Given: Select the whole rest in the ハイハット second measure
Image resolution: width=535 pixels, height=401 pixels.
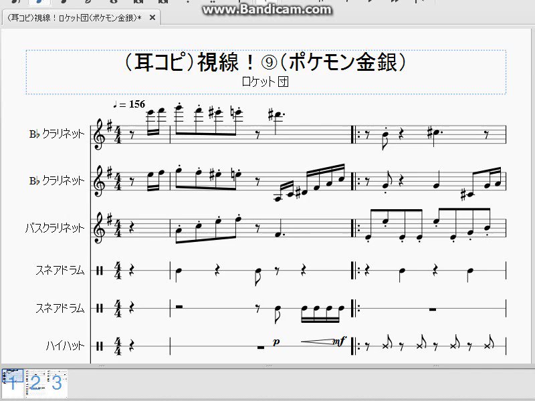Looking at the screenshot, I should point(261,348).
